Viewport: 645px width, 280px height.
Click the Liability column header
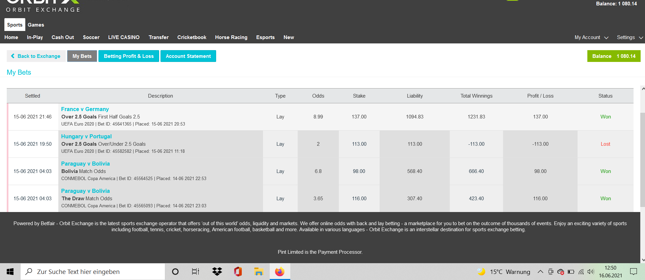pos(415,96)
